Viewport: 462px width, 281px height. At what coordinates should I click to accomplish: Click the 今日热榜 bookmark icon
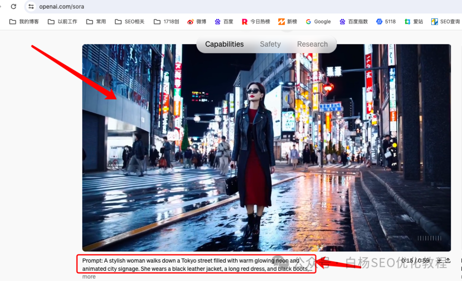click(245, 21)
